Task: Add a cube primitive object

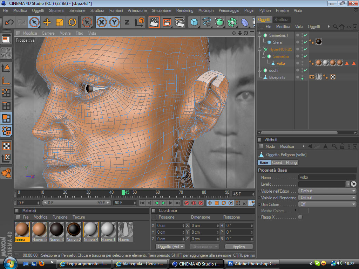Action: click(x=194, y=22)
